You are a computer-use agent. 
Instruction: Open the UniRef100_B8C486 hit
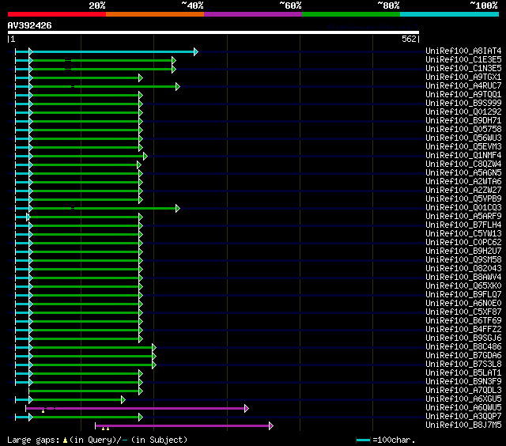click(463, 347)
